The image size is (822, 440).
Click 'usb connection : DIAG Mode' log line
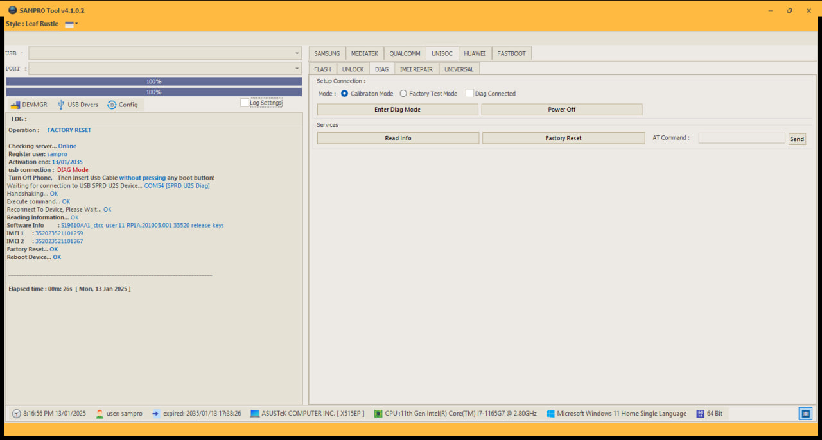coord(49,170)
